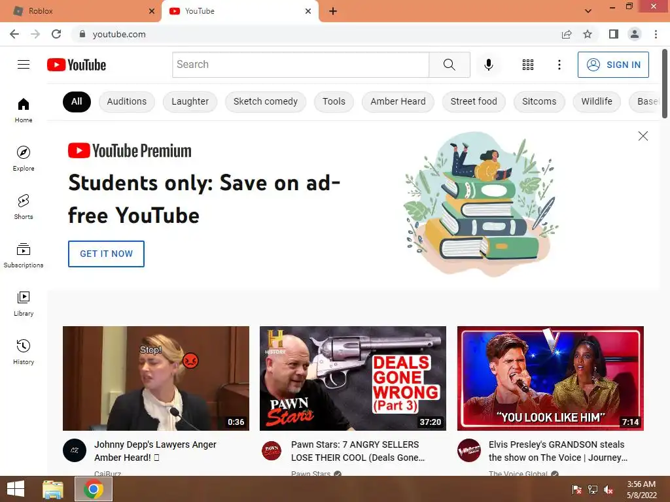Open File Explorer from the taskbar
The width and height of the screenshot is (670, 502).
(x=53, y=489)
